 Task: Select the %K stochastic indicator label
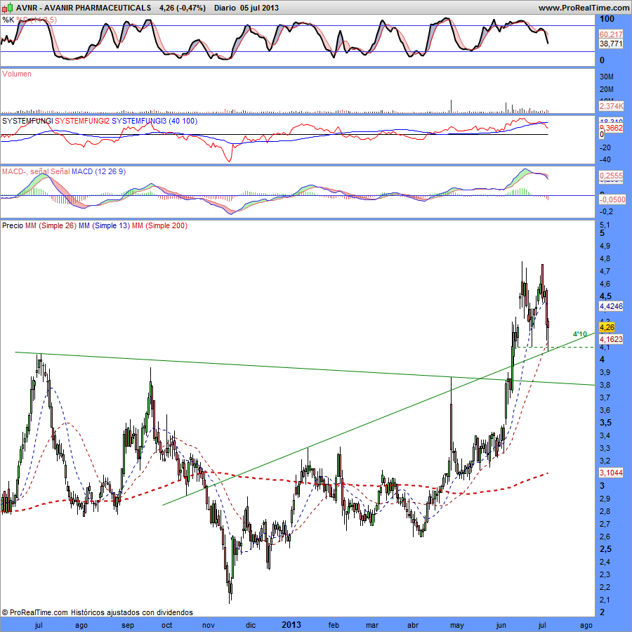point(8,20)
